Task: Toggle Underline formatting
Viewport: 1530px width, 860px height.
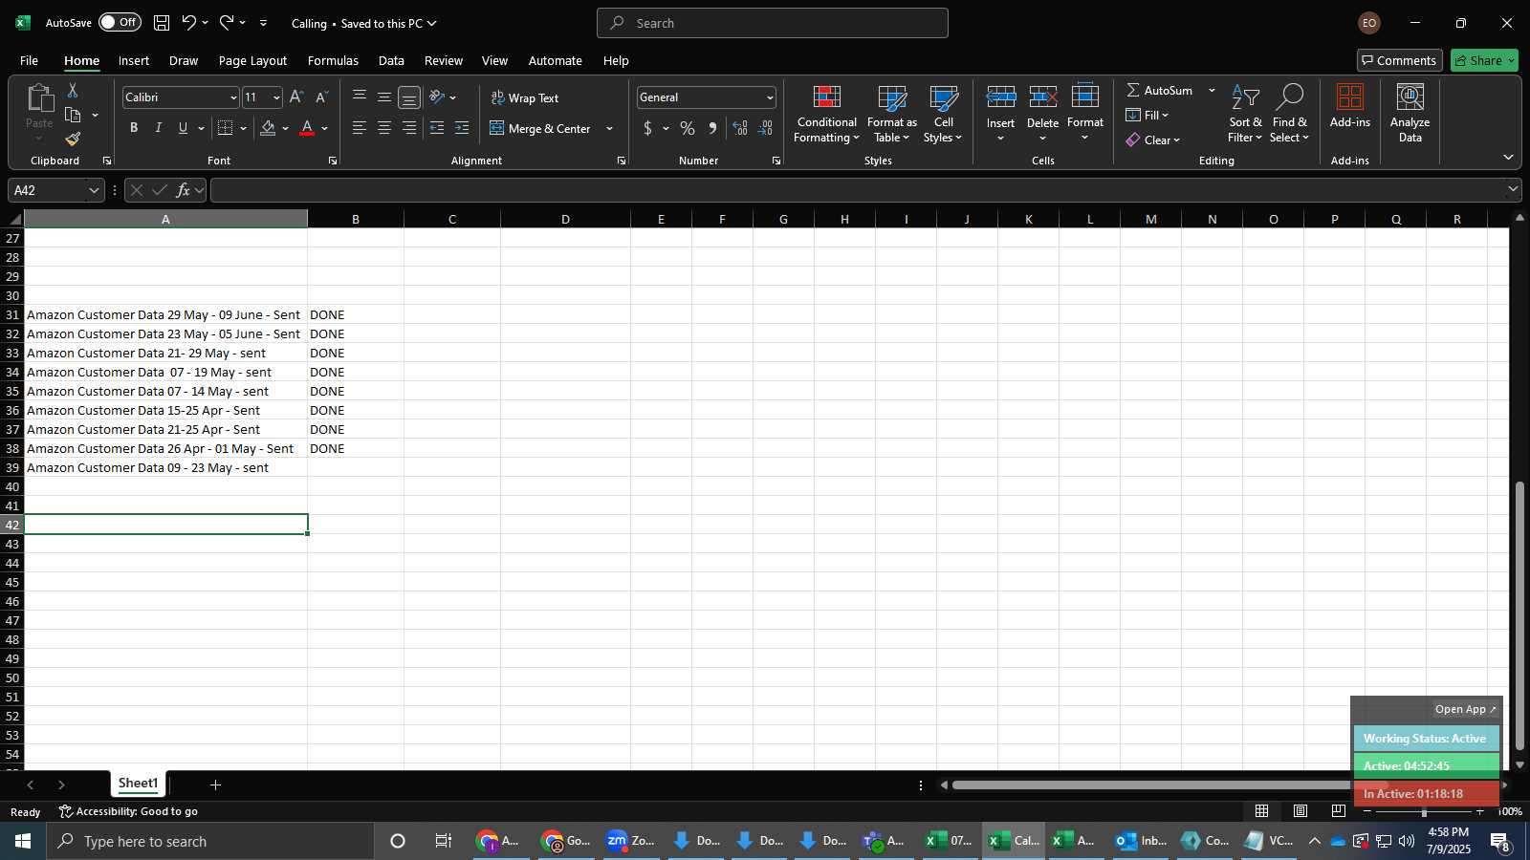Action: 183,128
